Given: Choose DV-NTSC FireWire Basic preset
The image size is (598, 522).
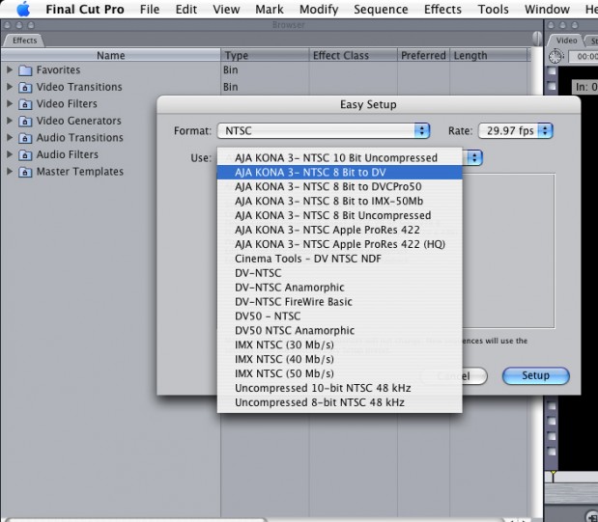Looking at the screenshot, I should click(x=339, y=302).
